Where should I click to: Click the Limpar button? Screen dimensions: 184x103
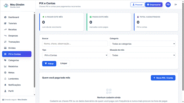point(64,64)
